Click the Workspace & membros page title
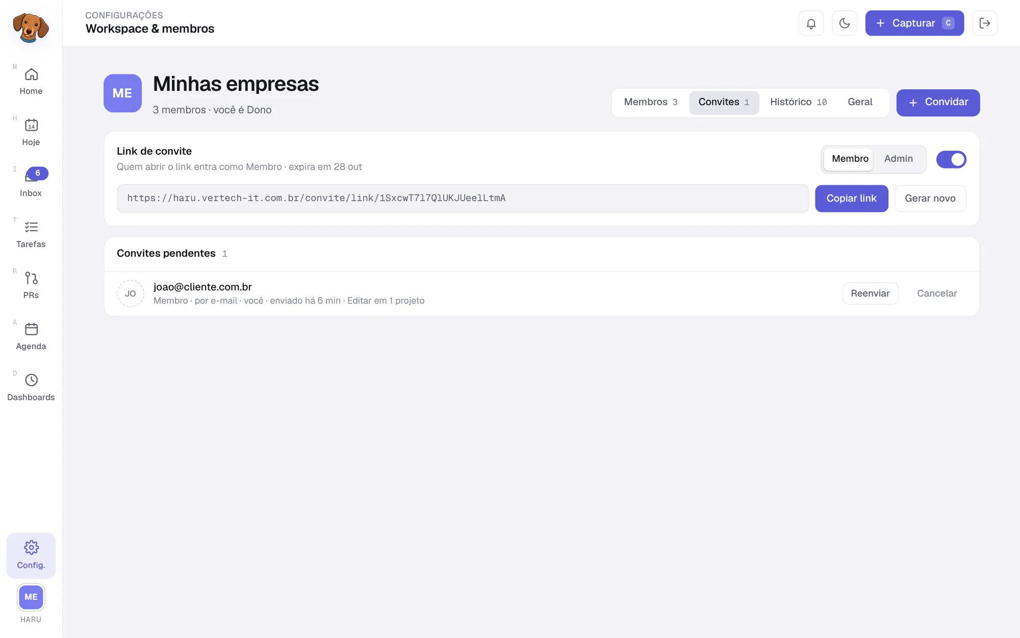This screenshot has width=1020, height=638. click(x=150, y=29)
